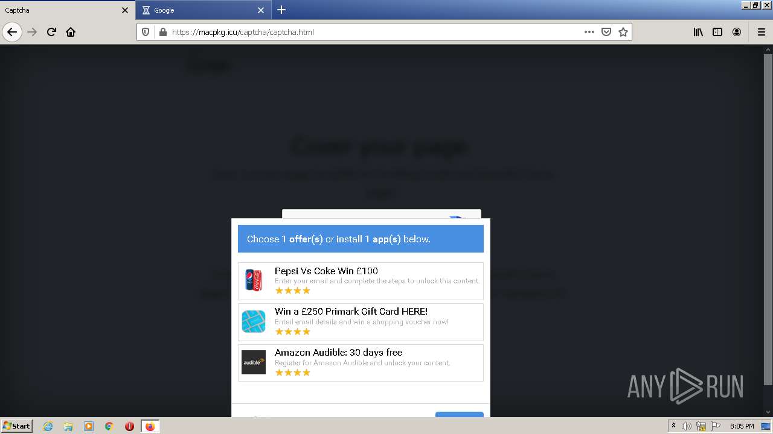Open the tracking protection shield icon

point(146,32)
